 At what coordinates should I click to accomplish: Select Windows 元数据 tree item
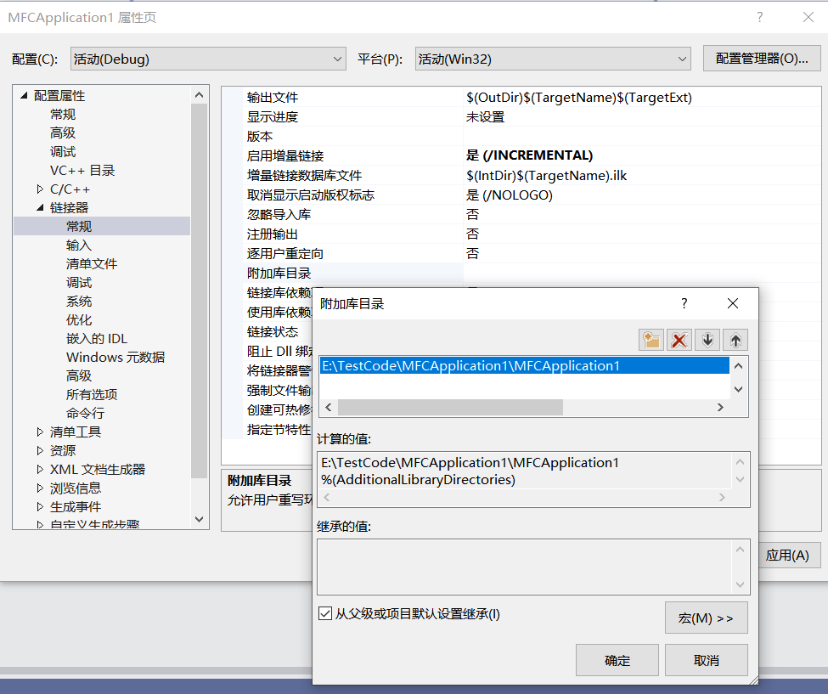(115, 357)
